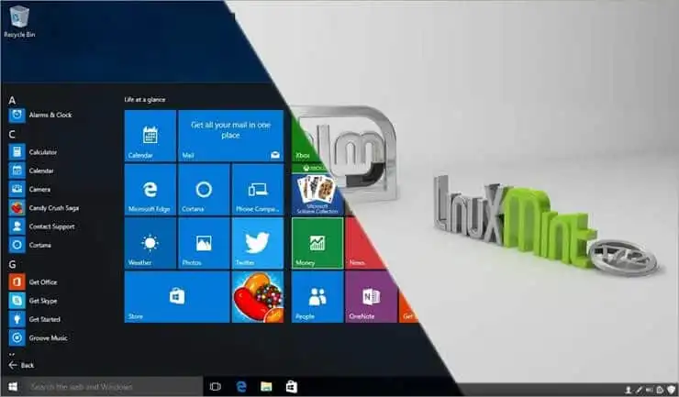679x397 pixels.
Task: Click the C section letter header
Action: click(12, 134)
